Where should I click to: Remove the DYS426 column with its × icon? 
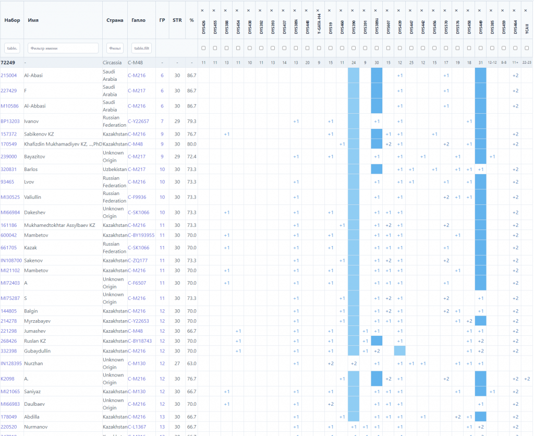(x=203, y=10)
